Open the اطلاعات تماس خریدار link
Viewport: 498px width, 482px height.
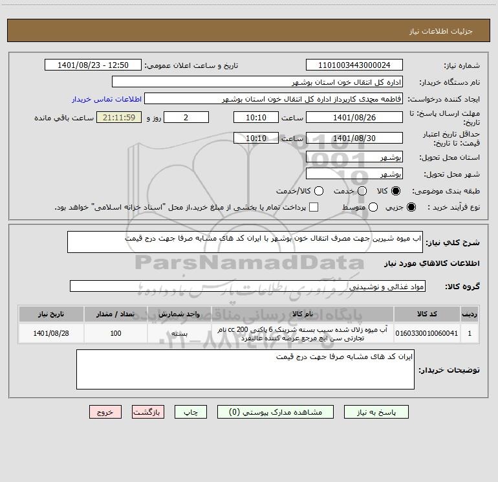click(x=107, y=99)
